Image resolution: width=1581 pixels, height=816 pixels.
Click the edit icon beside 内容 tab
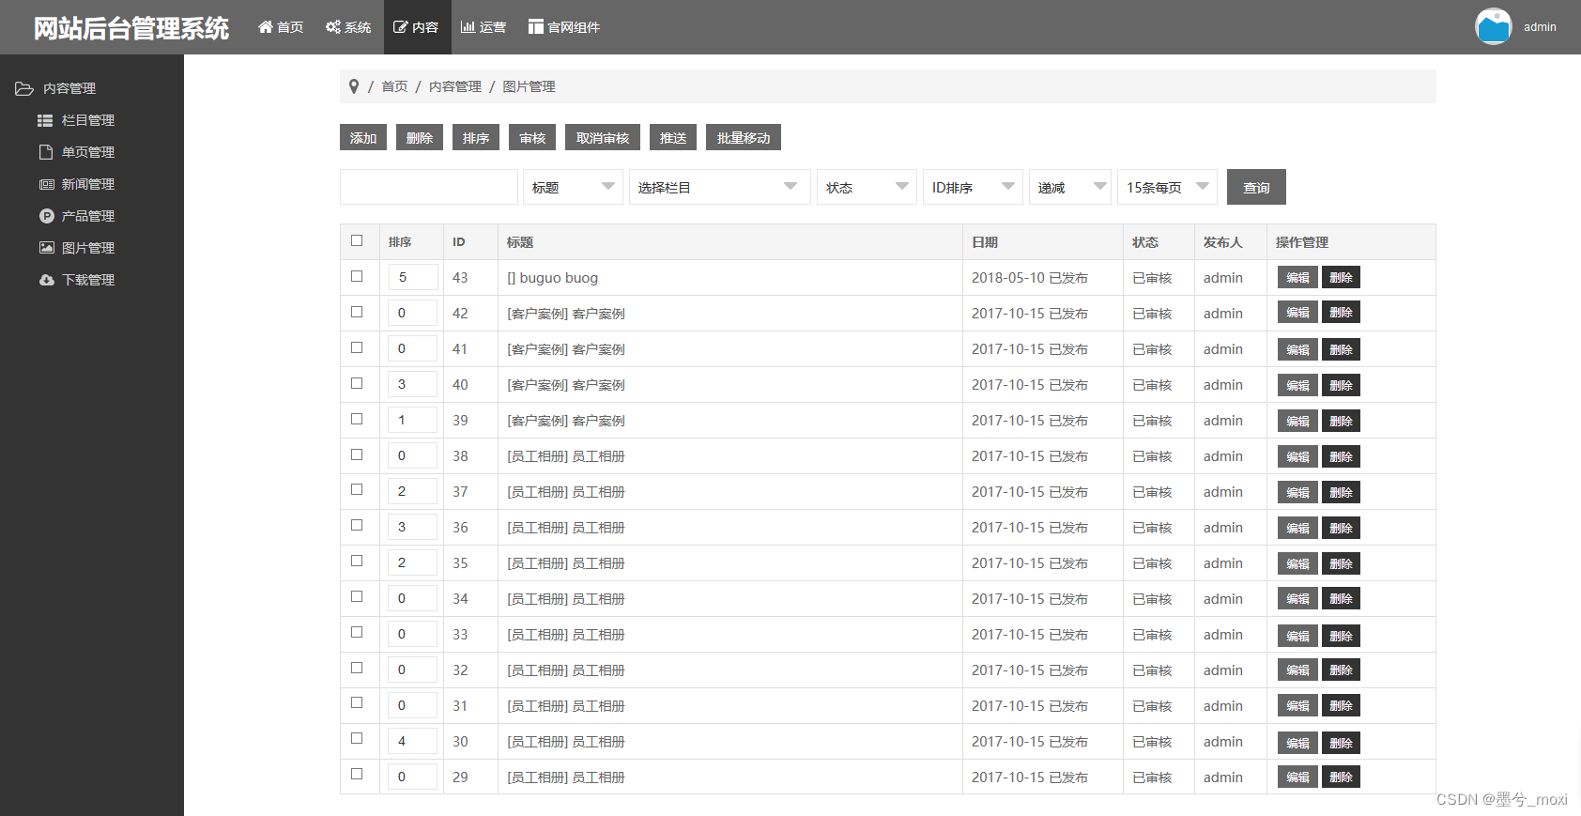coord(401,27)
